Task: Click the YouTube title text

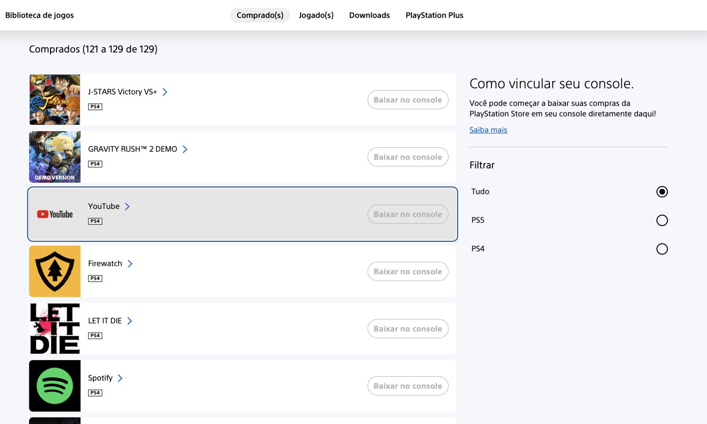Action: 104,206
